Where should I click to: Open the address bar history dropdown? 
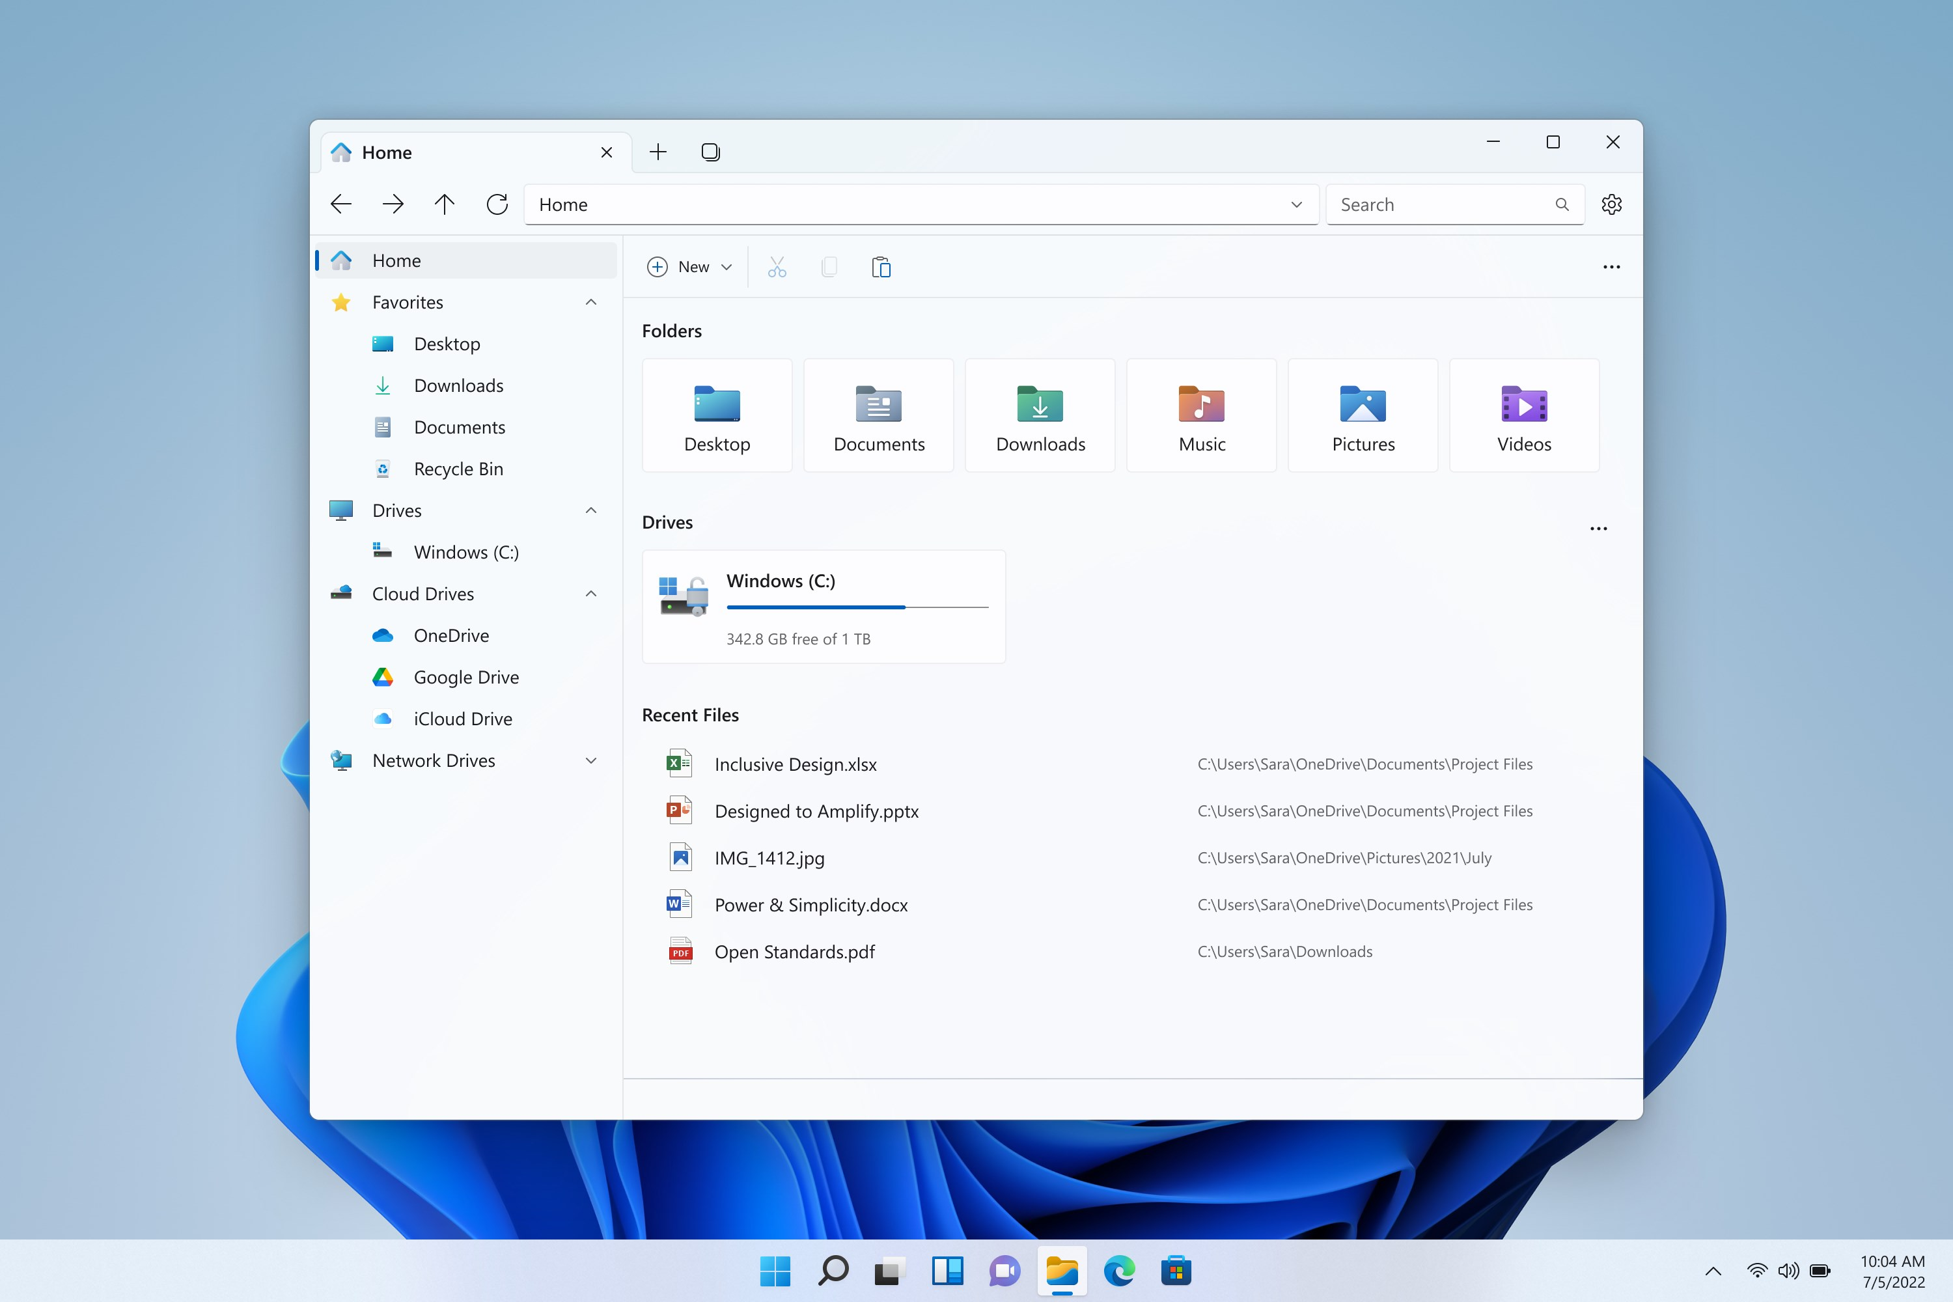coord(1295,204)
